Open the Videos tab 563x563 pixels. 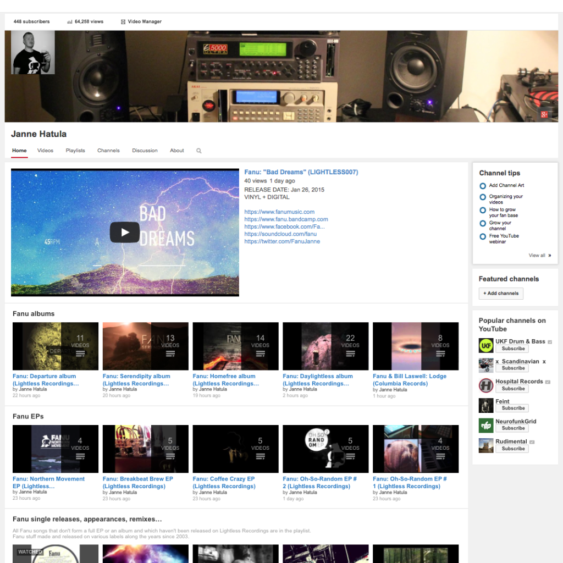[x=45, y=151]
